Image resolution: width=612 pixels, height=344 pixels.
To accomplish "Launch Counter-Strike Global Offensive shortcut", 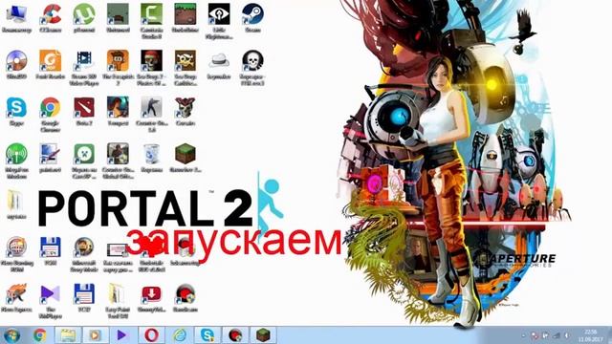I will click(x=118, y=154).
